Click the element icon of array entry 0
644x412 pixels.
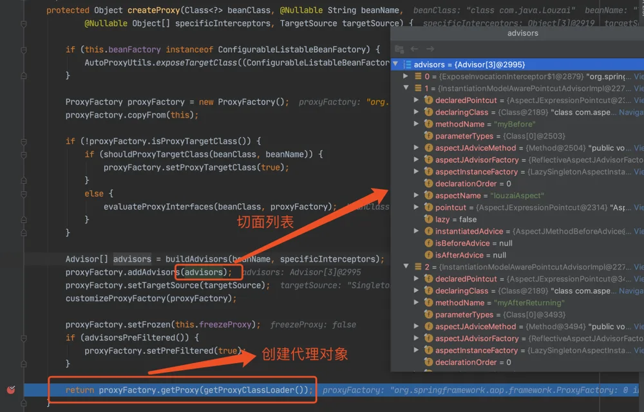tap(418, 77)
